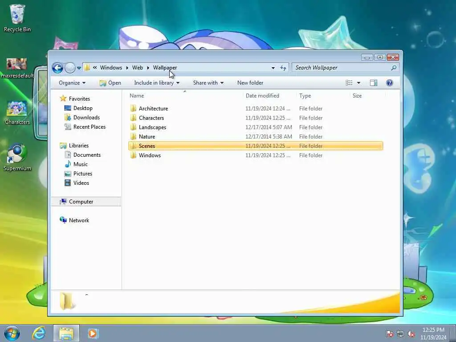
Task: Select Characters icon on the desktop
Action: pos(17,113)
